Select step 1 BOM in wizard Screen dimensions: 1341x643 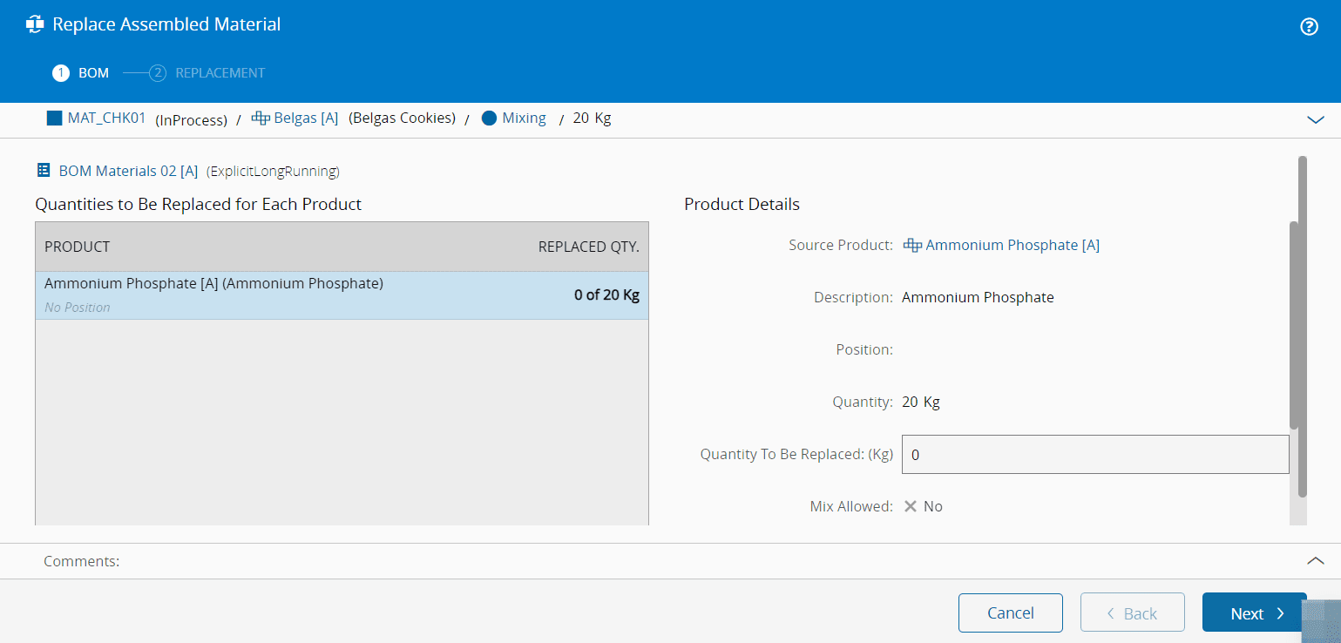[81, 73]
